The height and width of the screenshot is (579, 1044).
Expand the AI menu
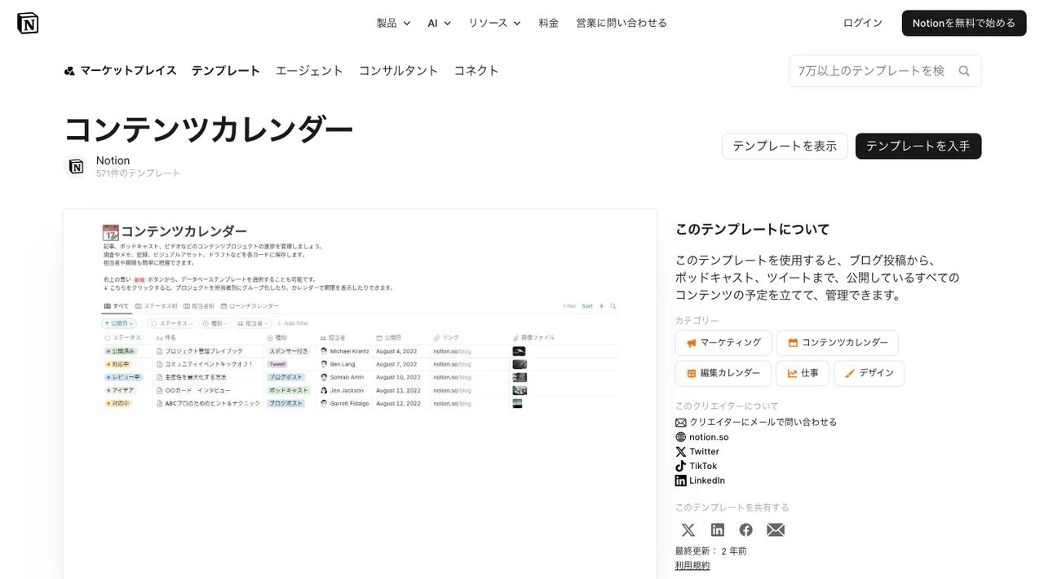439,23
